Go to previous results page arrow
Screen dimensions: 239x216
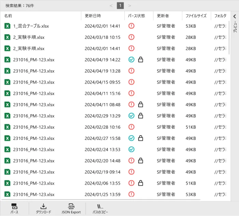tap(111, 6)
